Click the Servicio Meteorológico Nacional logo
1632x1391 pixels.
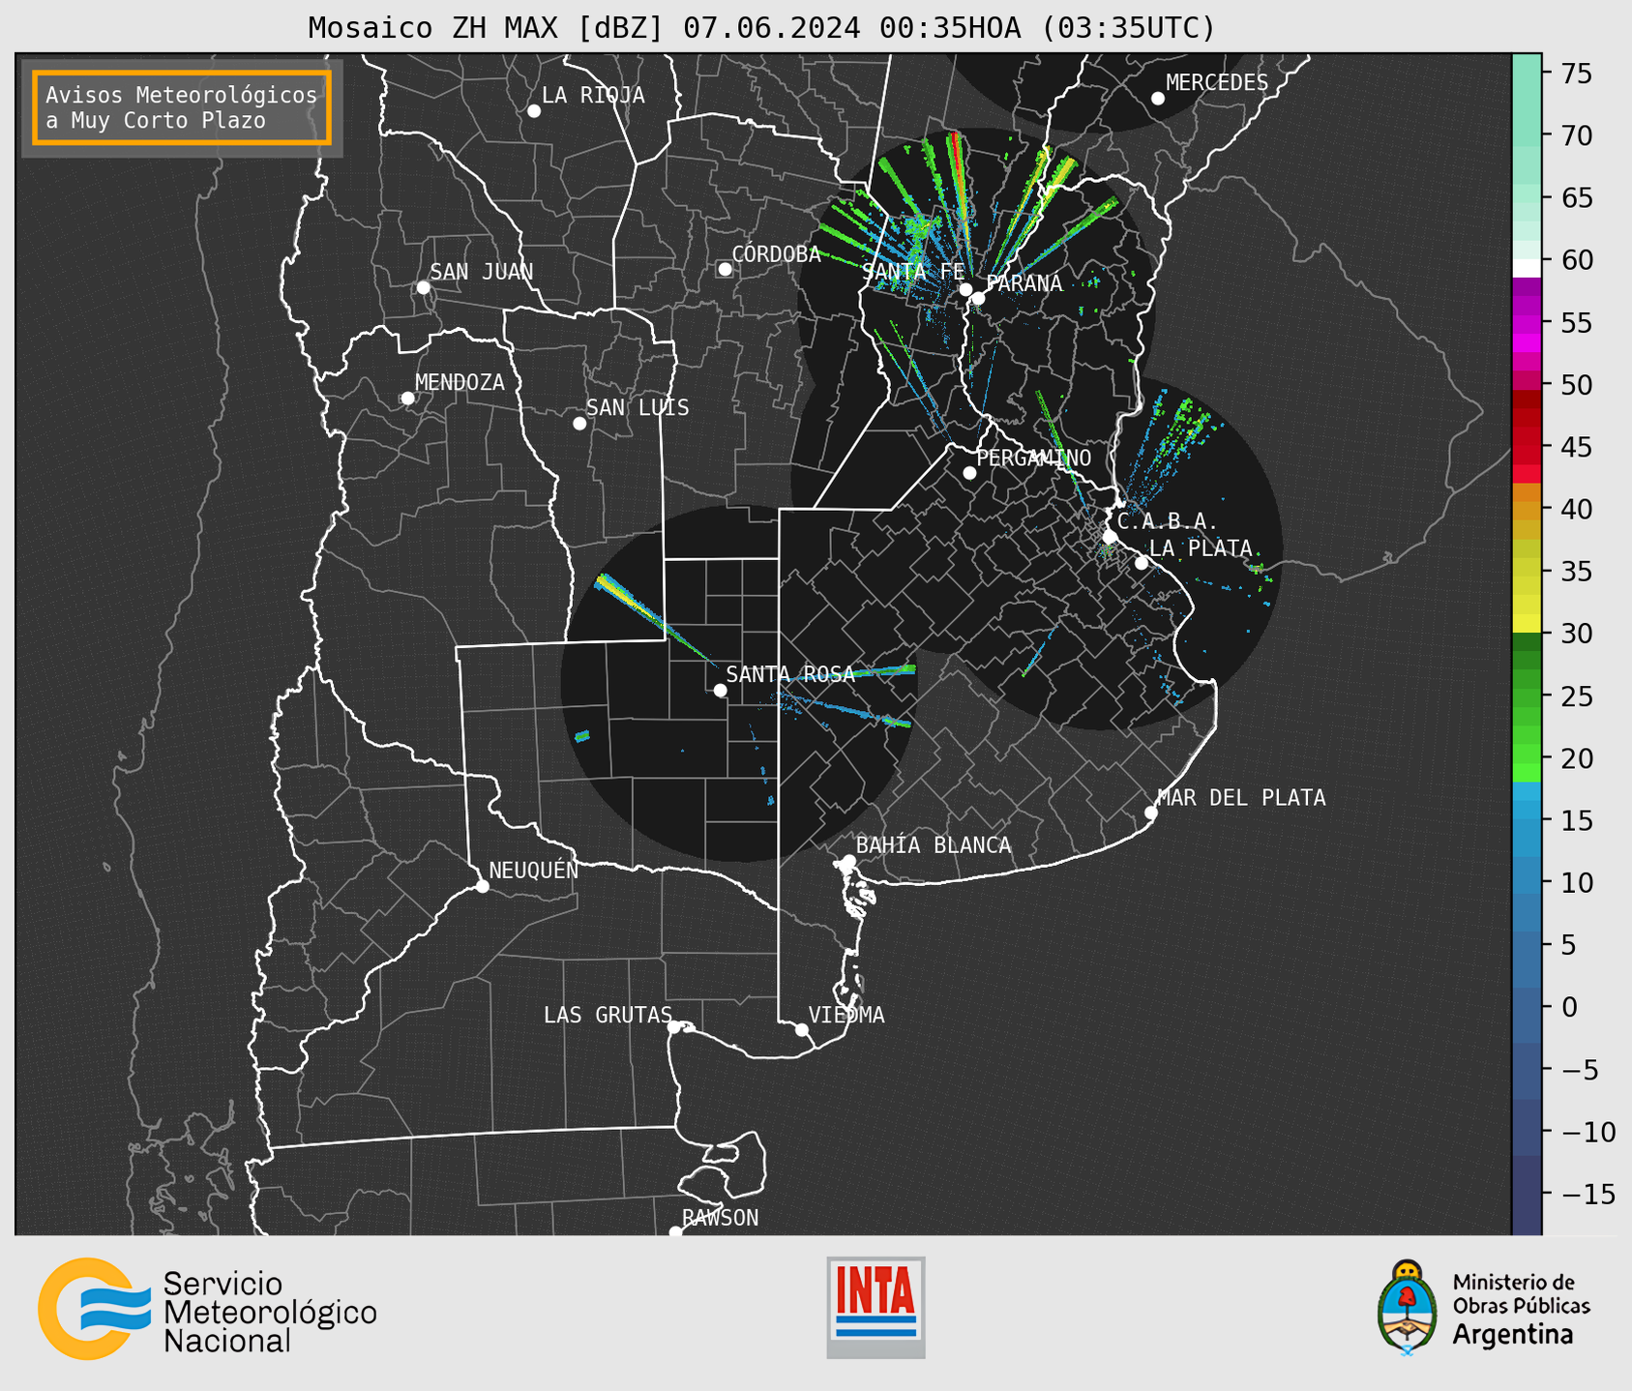click(207, 1309)
